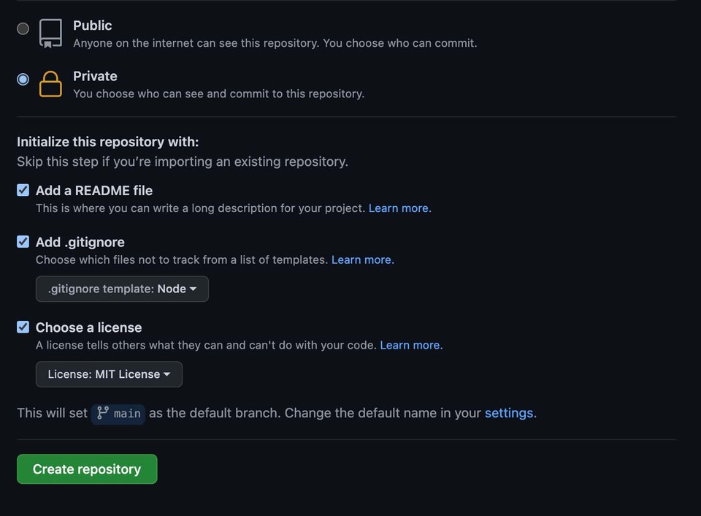Image resolution: width=701 pixels, height=516 pixels.
Task: Open the .gitignore template Node dropdown
Action: click(x=122, y=289)
